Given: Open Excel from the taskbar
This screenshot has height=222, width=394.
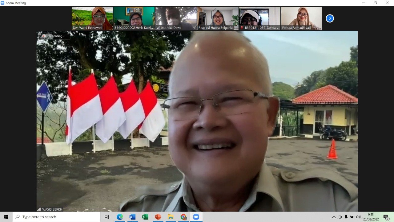Looking at the screenshot, I should click(145, 217).
